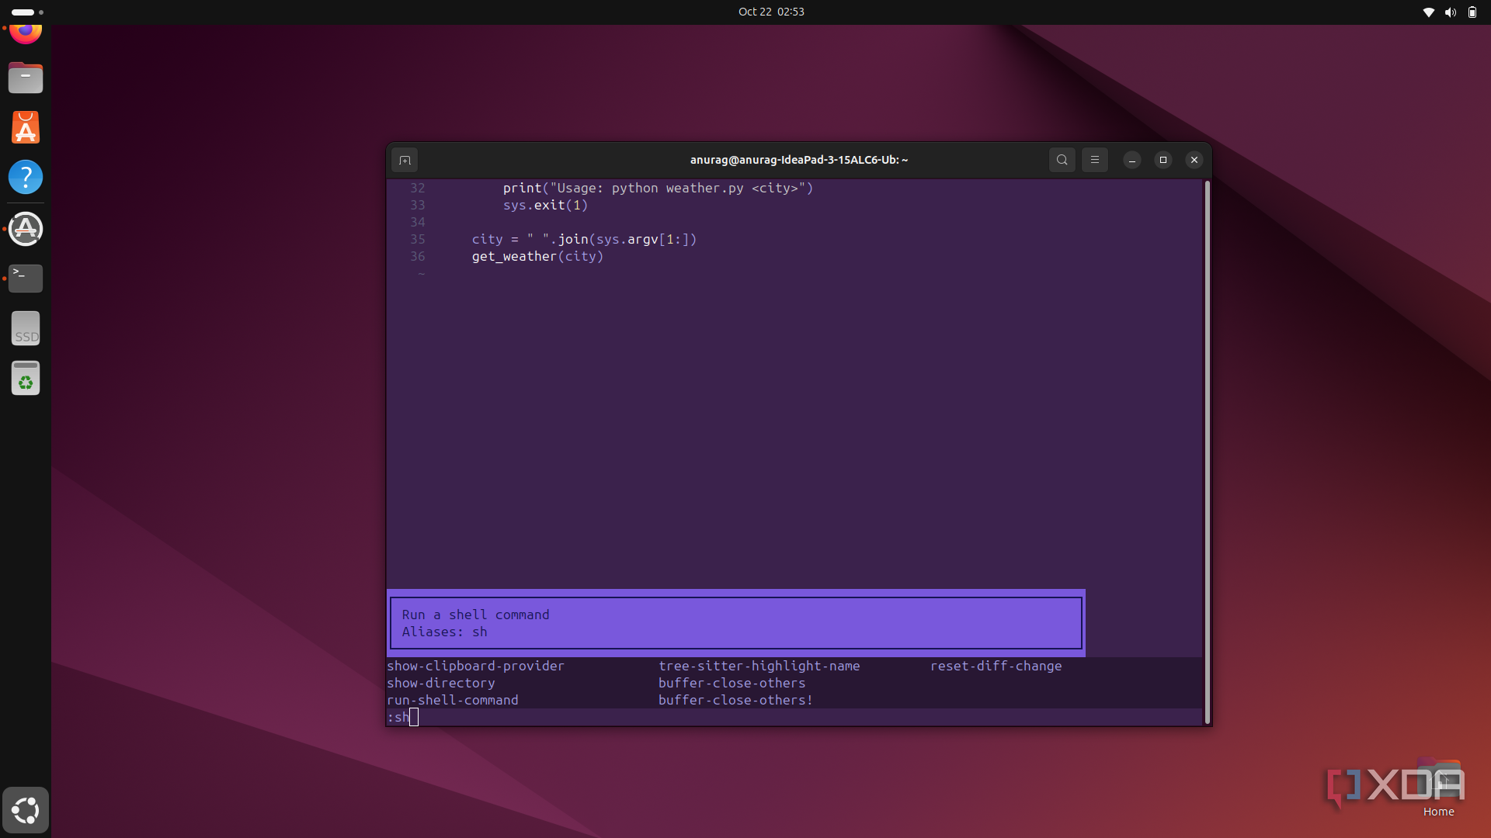Open the clock and calendar panel
Image resolution: width=1491 pixels, height=838 pixels.
(x=770, y=12)
